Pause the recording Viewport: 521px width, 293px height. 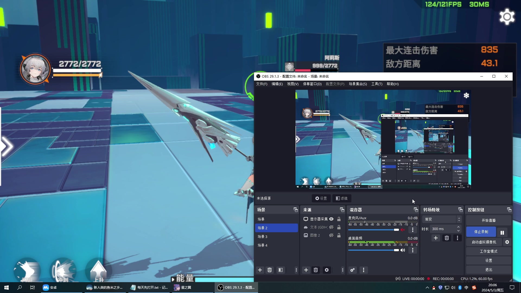coord(502,233)
